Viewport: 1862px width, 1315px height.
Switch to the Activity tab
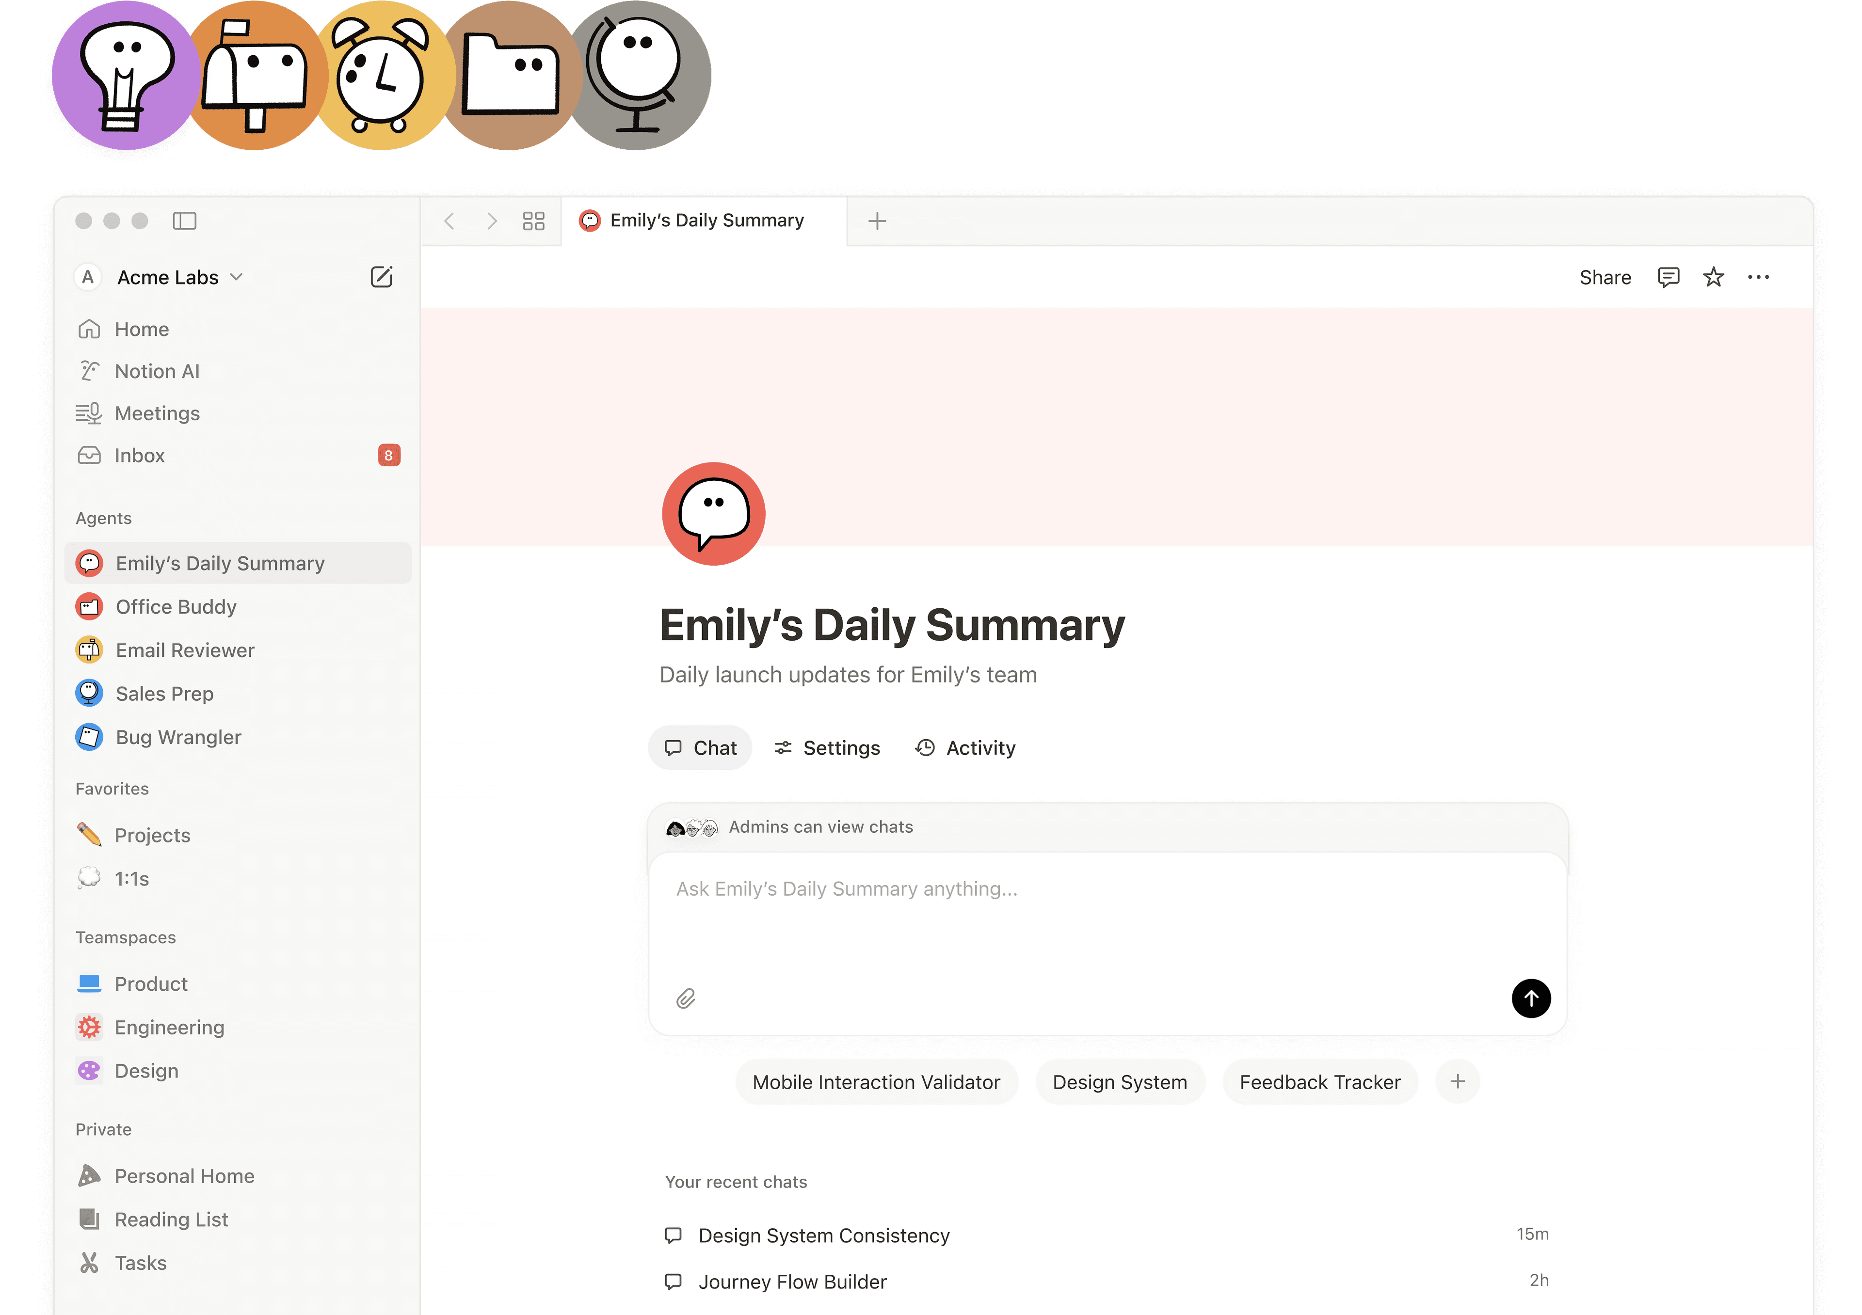pyautogui.click(x=964, y=747)
